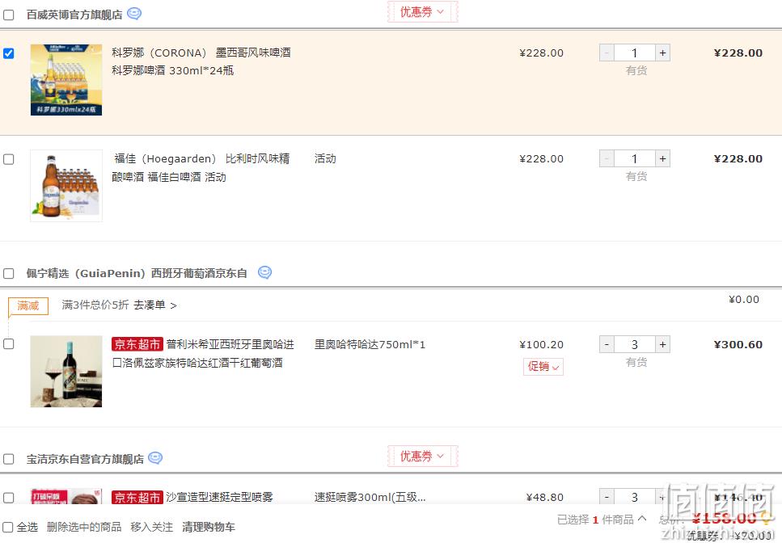
Task: Select 速挺喷雾300ml spec text
Action: point(370,497)
